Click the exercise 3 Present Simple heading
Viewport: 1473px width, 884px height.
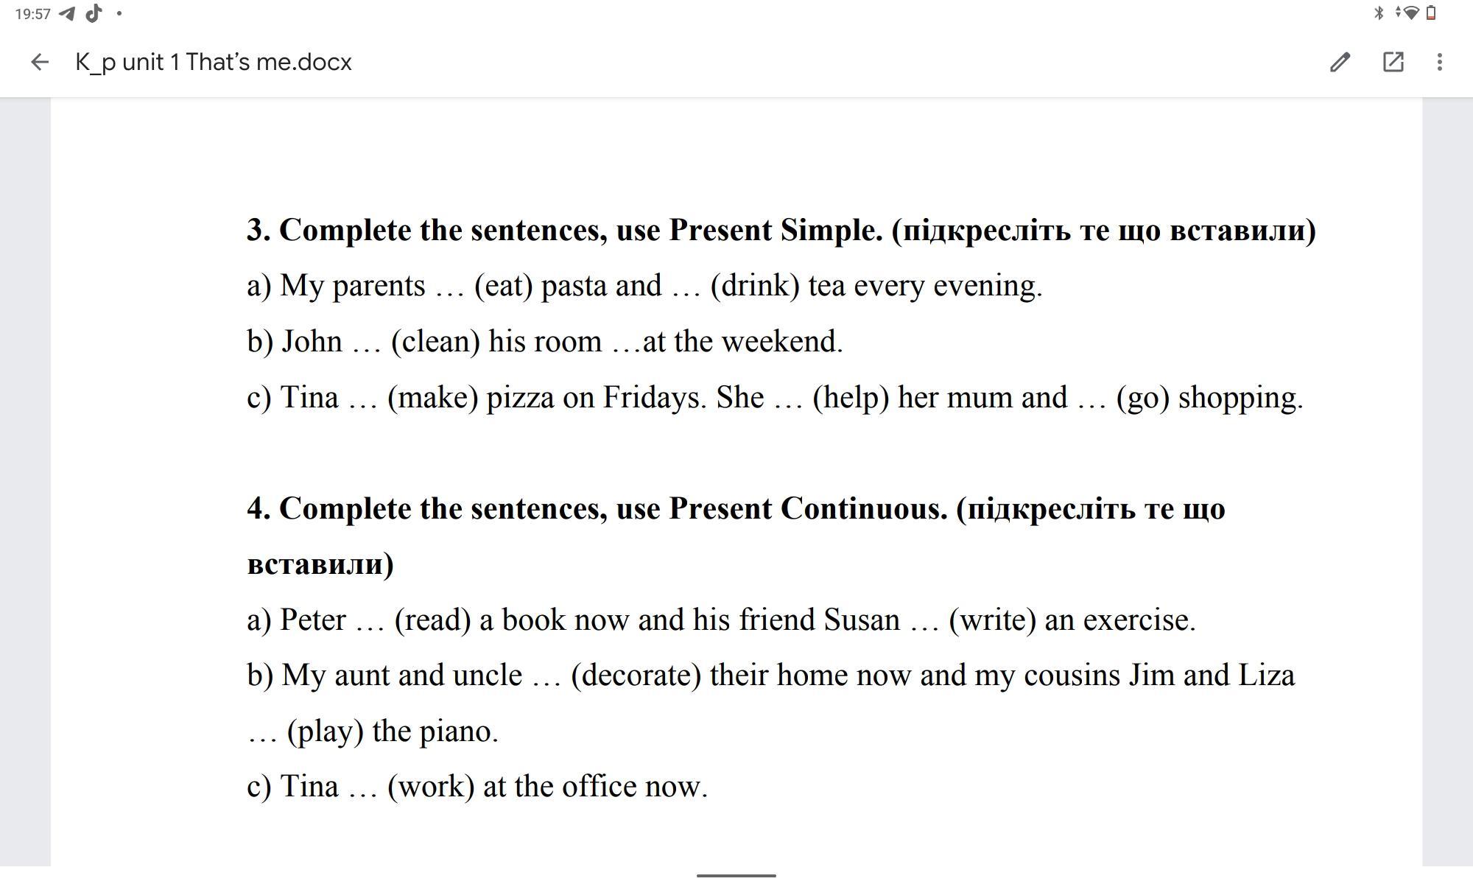(x=781, y=230)
